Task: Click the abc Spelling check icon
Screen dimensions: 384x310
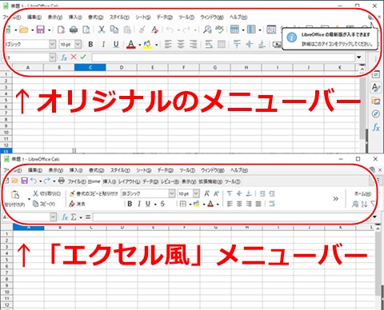Action: tap(219, 30)
